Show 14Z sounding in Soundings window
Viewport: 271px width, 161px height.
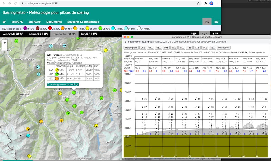coord(205,48)
